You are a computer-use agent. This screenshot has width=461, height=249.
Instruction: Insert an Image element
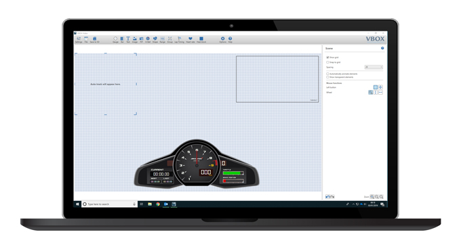click(x=135, y=40)
